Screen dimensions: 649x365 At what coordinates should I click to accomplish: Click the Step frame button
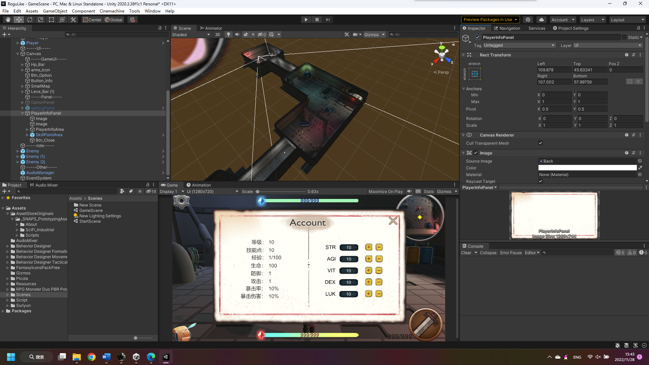pos(328,20)
